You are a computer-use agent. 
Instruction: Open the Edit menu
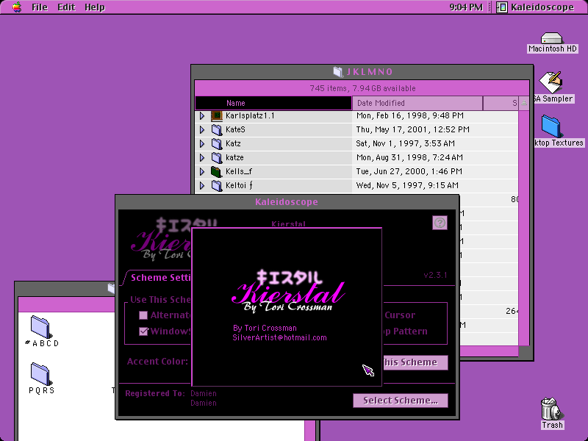click(66, 7)
